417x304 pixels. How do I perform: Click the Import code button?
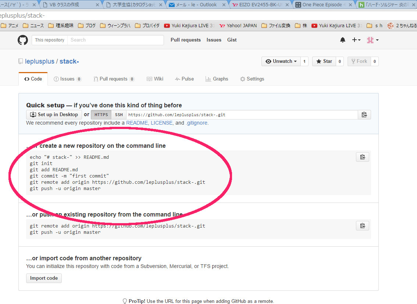44,278
